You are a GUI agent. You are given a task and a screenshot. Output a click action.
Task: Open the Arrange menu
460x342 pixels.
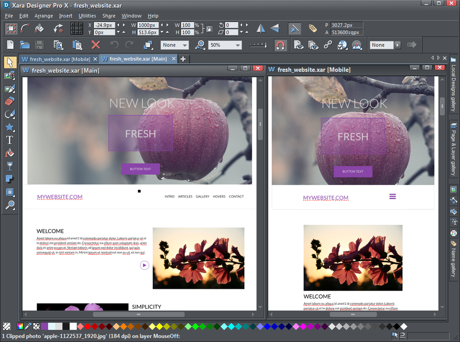tap(44, 16)
